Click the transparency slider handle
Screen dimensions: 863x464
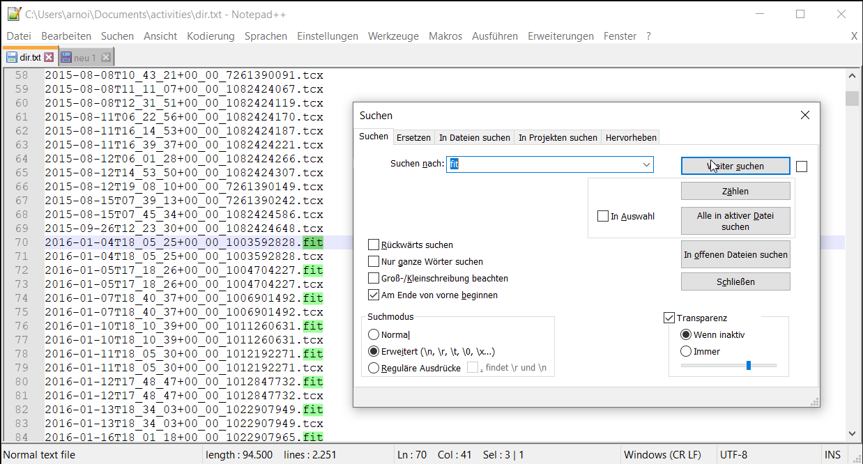pyautogui.click(x=749, y=365)
